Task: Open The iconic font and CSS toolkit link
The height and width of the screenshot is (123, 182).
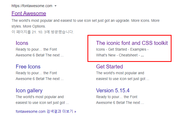Action: (132, 43)
